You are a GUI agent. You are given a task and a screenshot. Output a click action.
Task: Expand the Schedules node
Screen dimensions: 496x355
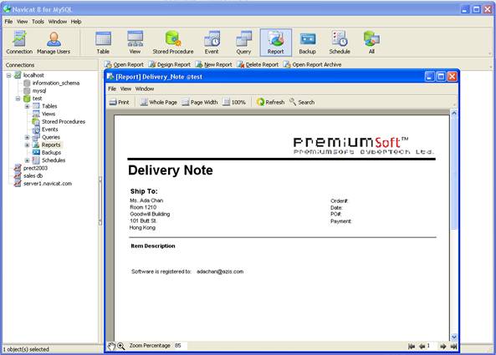click(x=28, y=160)
